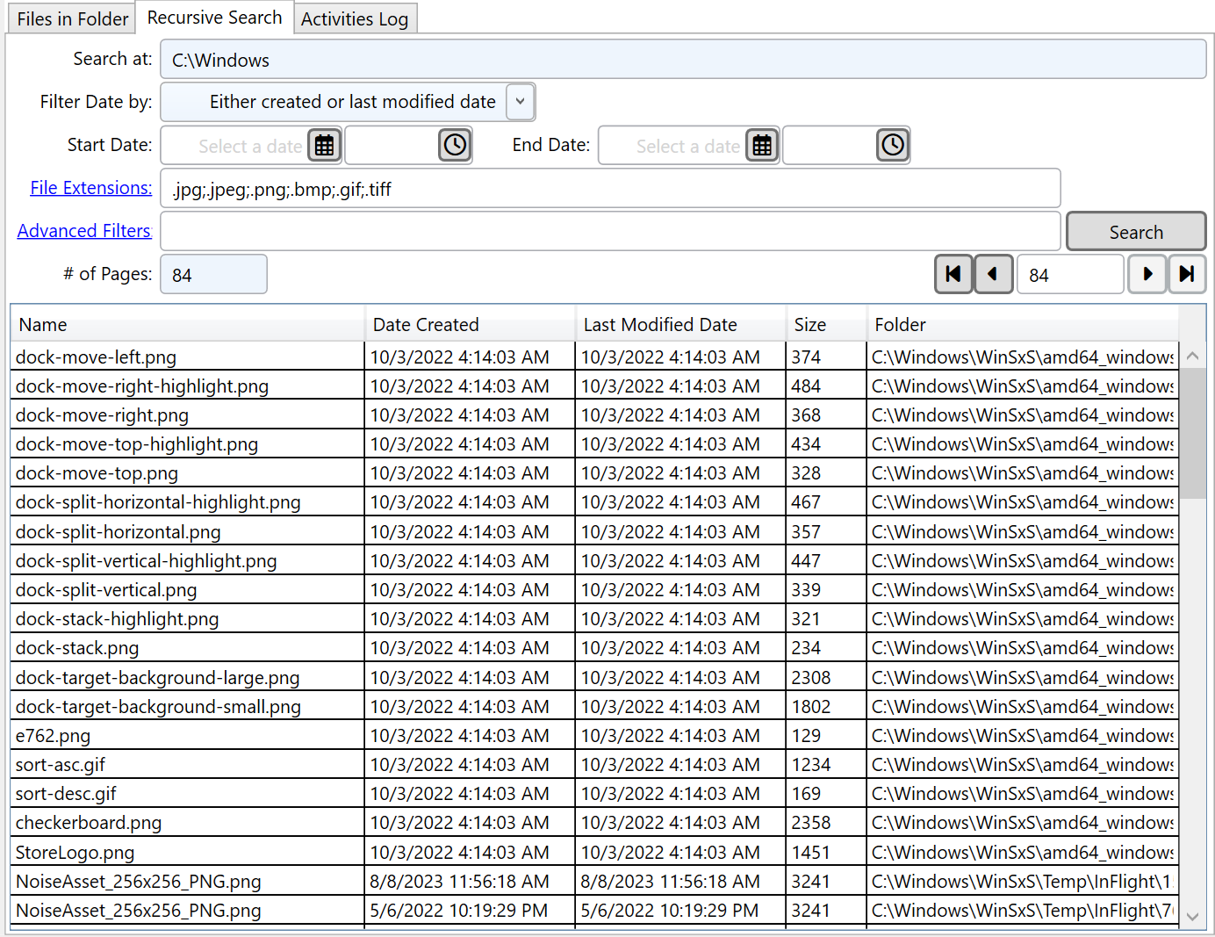Select dock-target-background-large.png file name
This screenshot has height=937, width=1215.
[157, 677]
